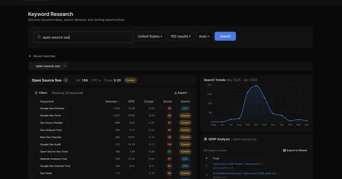Click Export to Sheets button

click(295, 150)
